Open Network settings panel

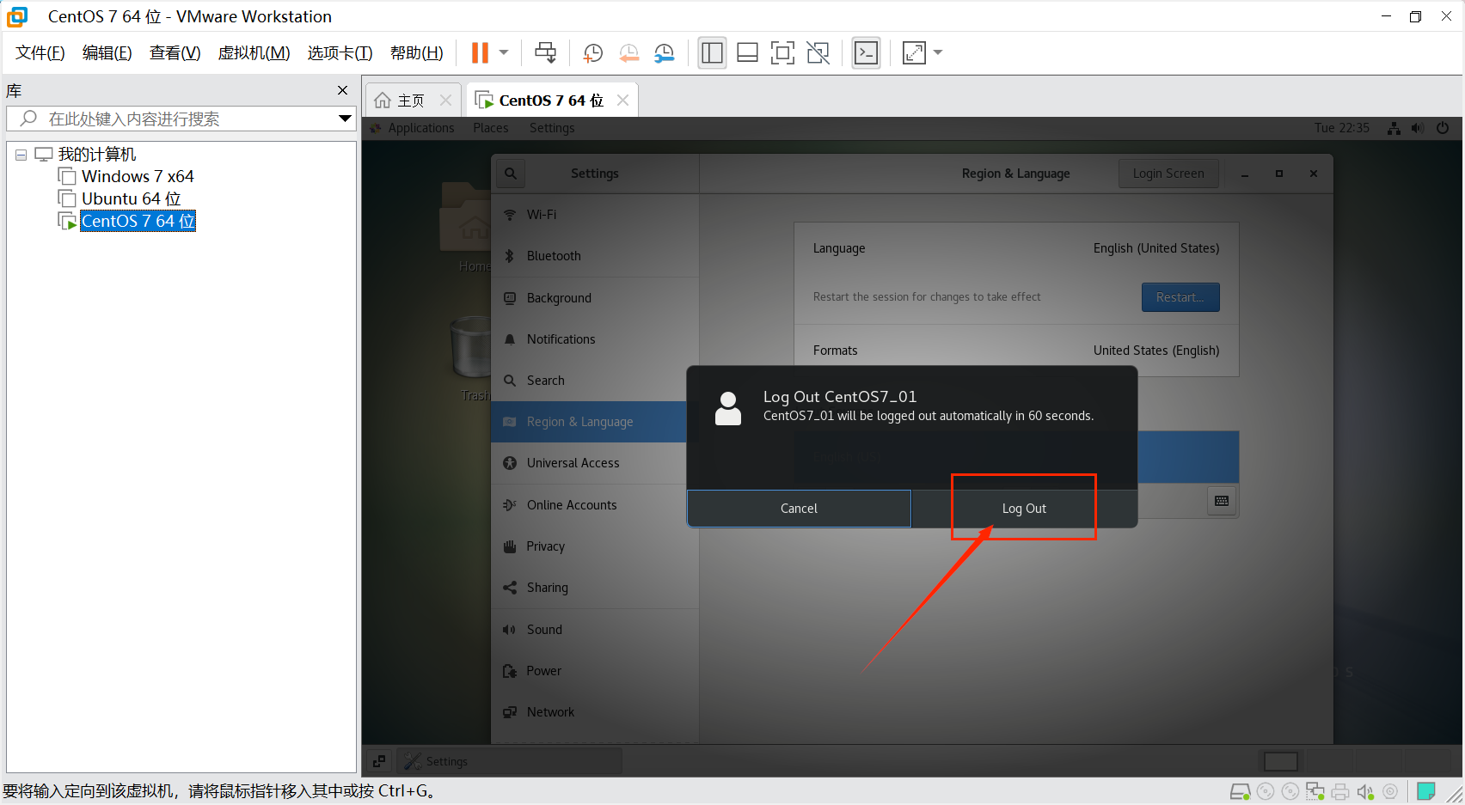[x=595, y=712]
